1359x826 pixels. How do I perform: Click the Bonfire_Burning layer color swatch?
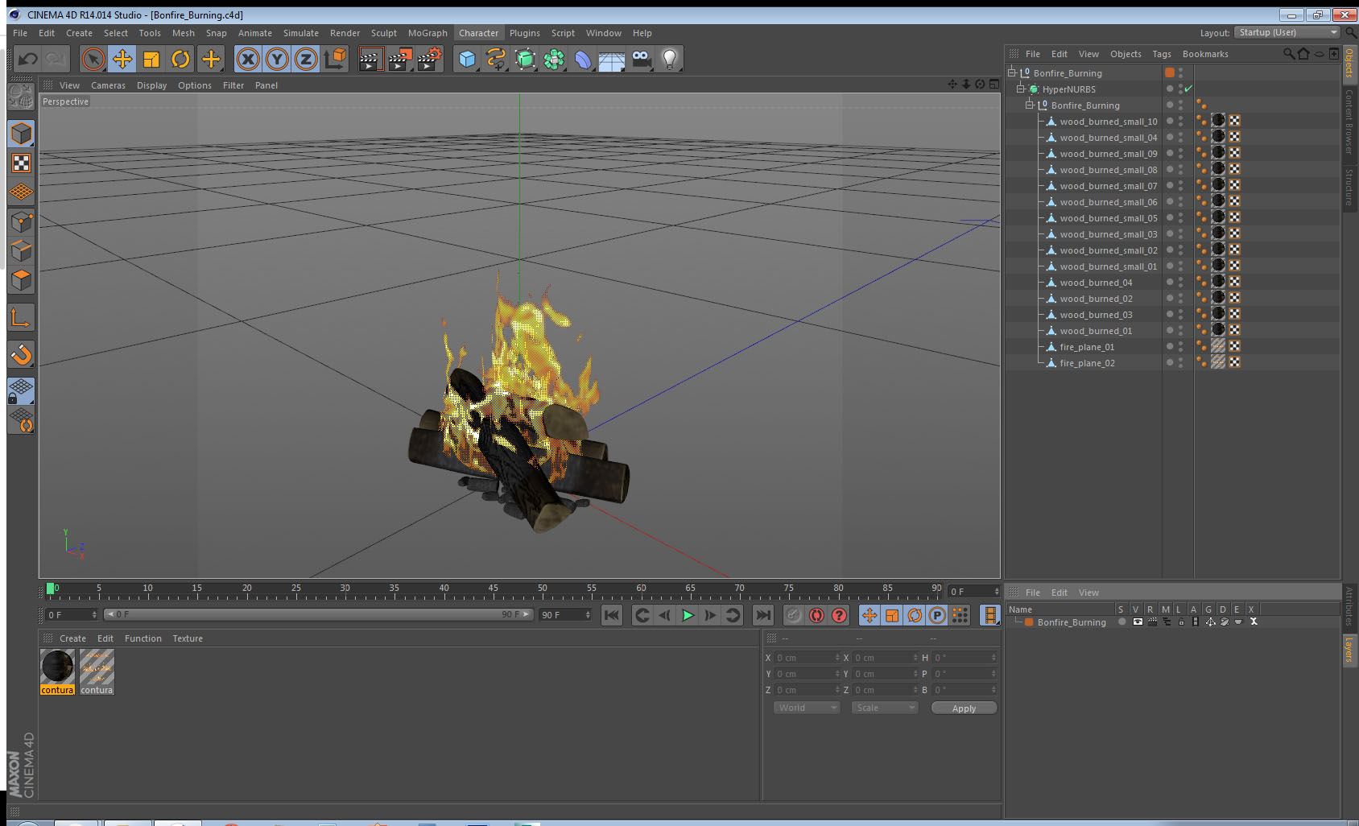pyautogui.click(x=1029, y=622)
